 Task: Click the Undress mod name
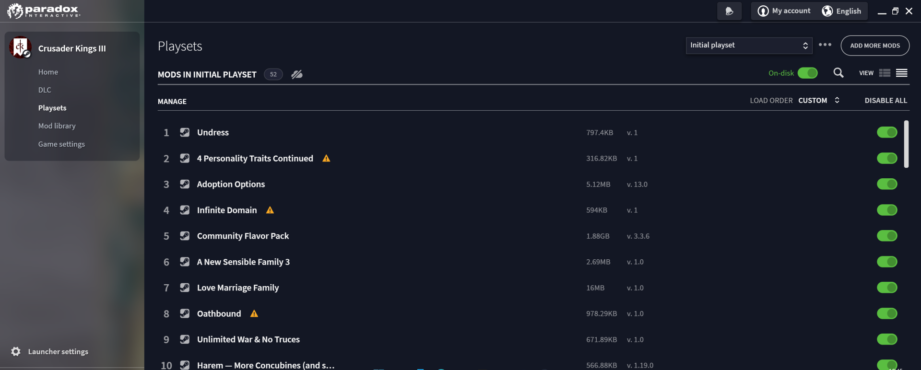(213, 132)
